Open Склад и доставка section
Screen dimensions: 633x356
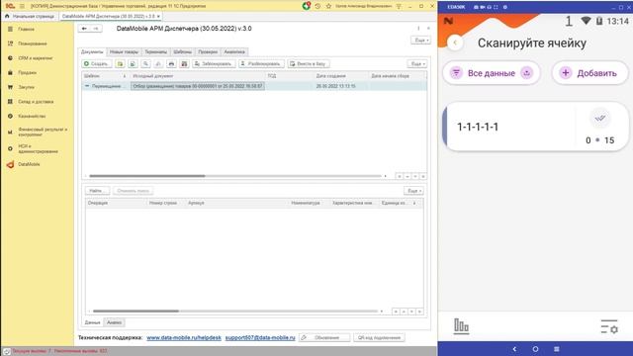[x=36, y=102]
